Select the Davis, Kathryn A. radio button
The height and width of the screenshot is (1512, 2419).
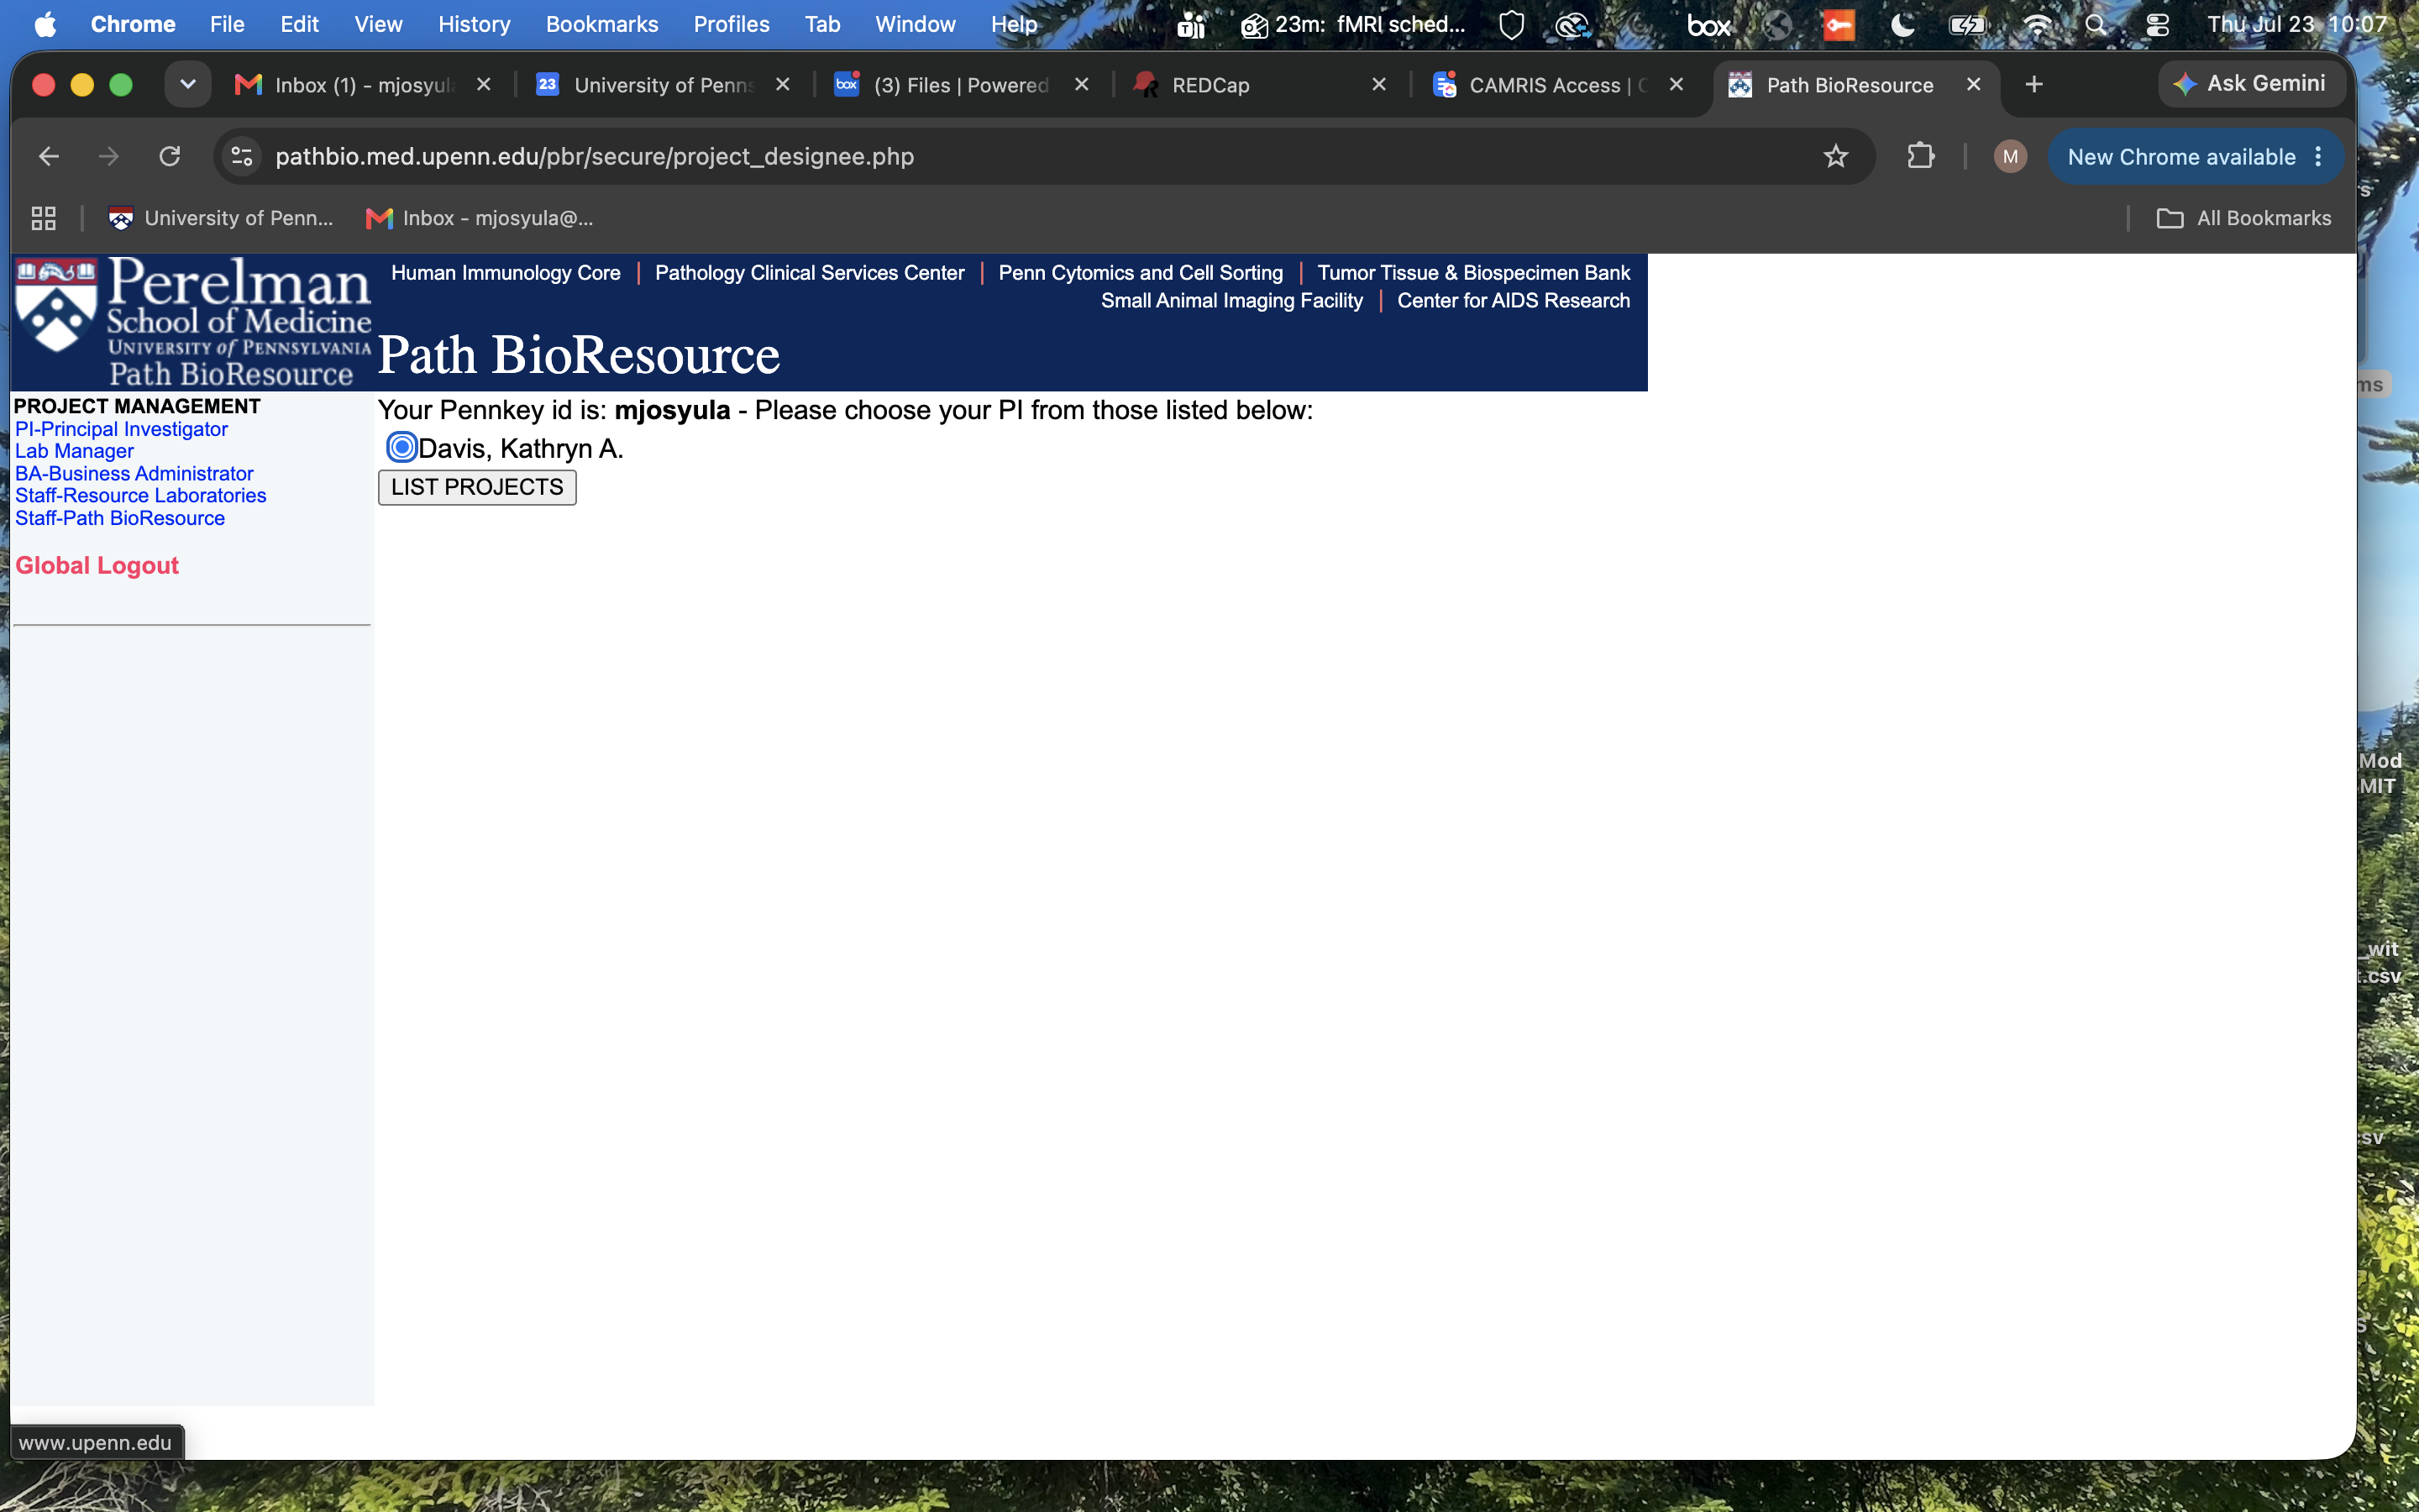coord(401,447)
